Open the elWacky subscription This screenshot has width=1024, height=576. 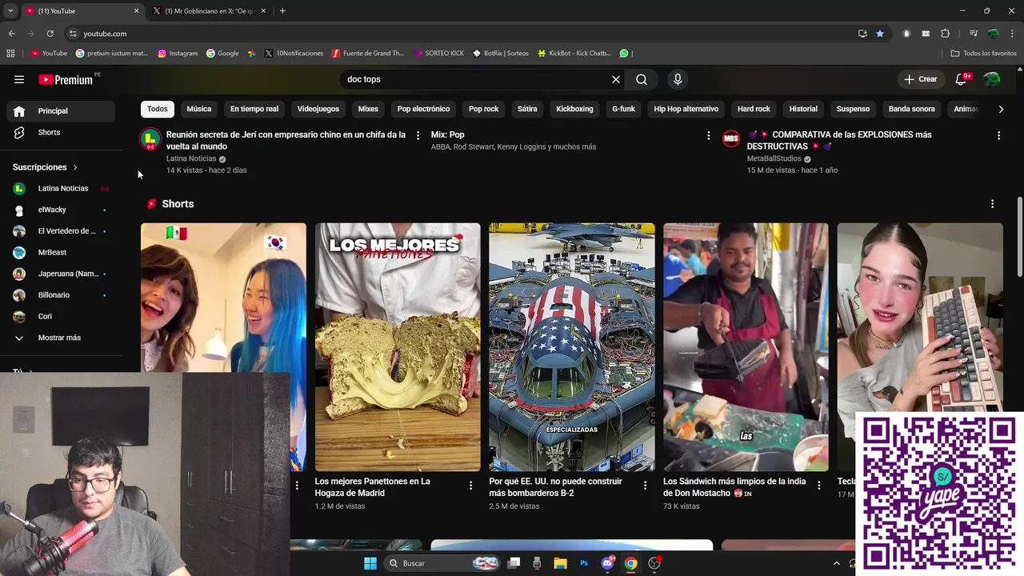(x=62, y=210)
